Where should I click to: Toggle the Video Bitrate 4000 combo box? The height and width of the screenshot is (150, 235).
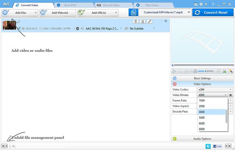point(212,95)
